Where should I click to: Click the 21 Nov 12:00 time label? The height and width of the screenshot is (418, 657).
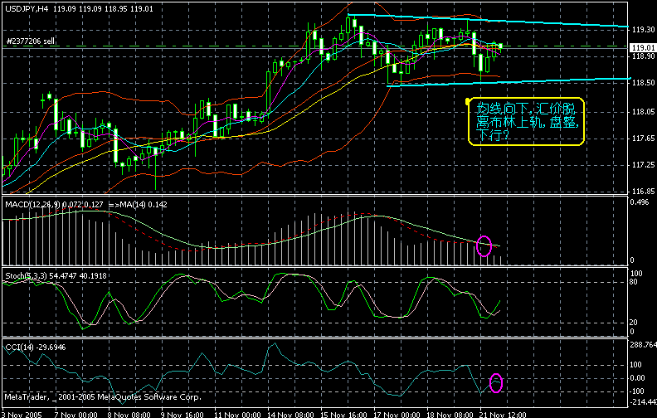click(503, 415)
